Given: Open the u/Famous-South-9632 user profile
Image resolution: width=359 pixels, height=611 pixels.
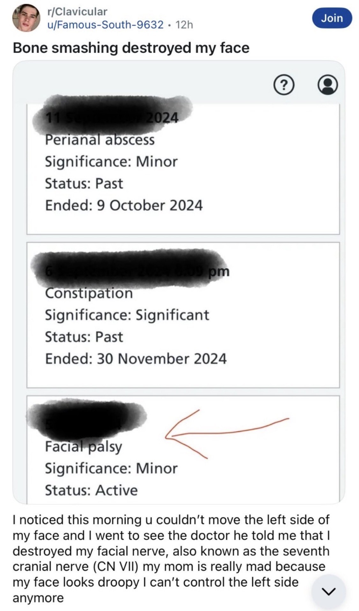Looking at the screenshot, I should click(x=105, y=25).
